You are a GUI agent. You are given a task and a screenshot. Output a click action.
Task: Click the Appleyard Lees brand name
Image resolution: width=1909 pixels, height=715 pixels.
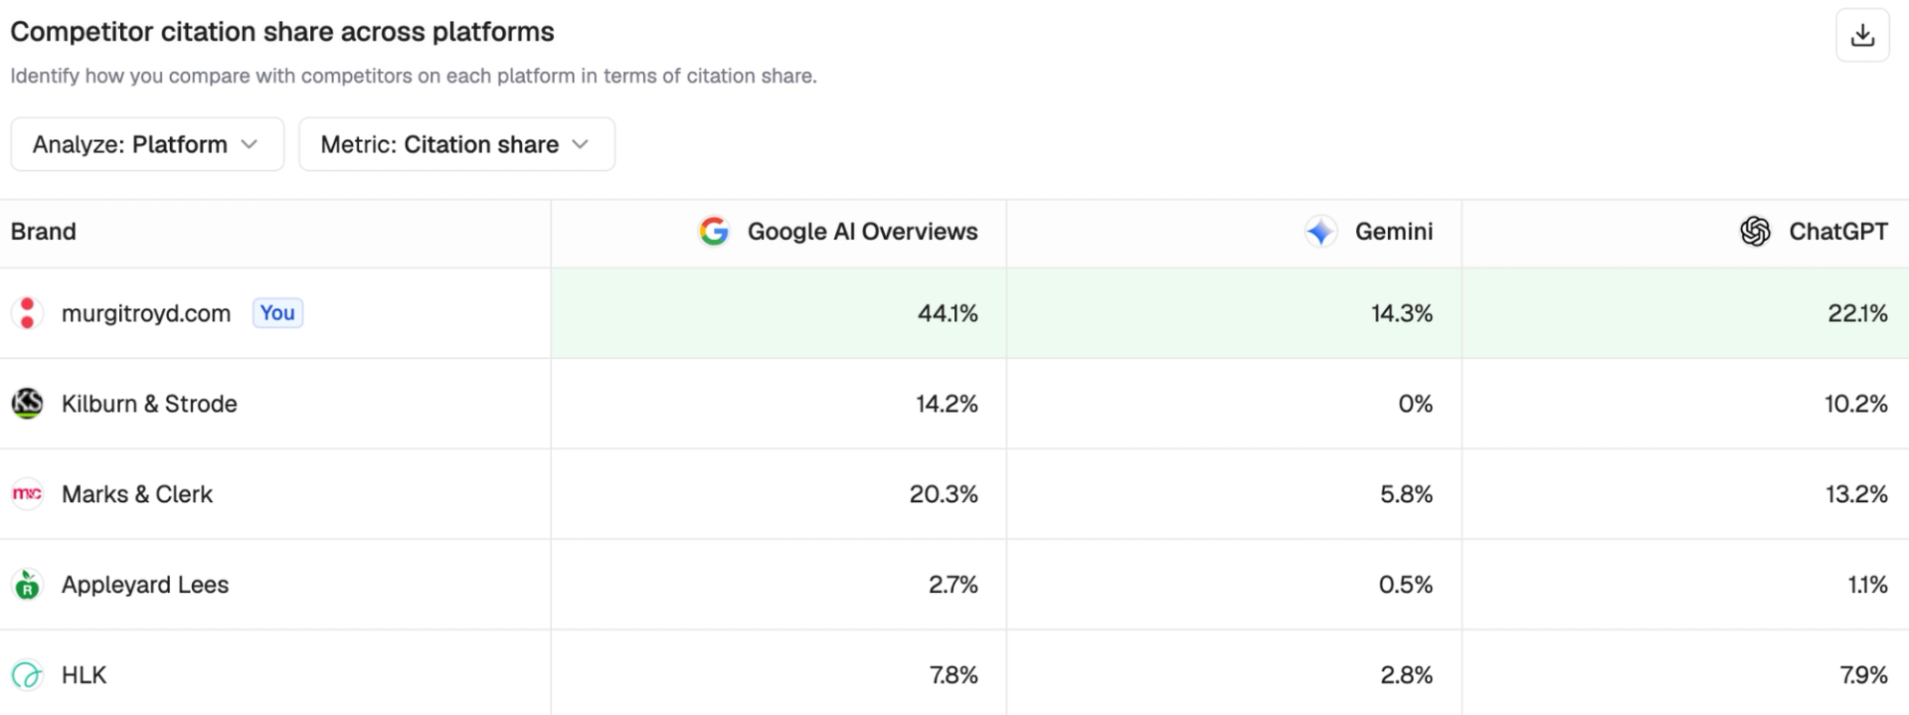[145, 585]
